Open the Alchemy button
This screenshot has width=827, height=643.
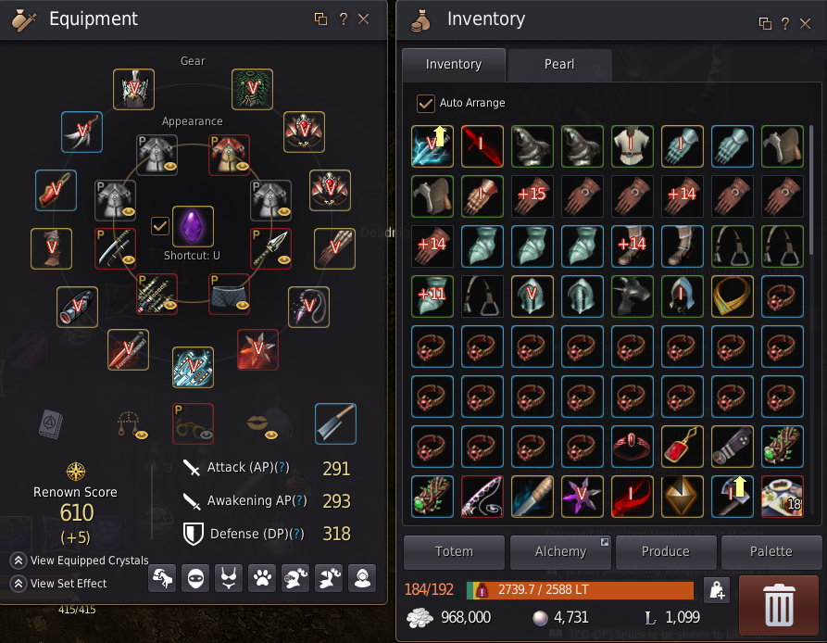click(x=560, y=552)
